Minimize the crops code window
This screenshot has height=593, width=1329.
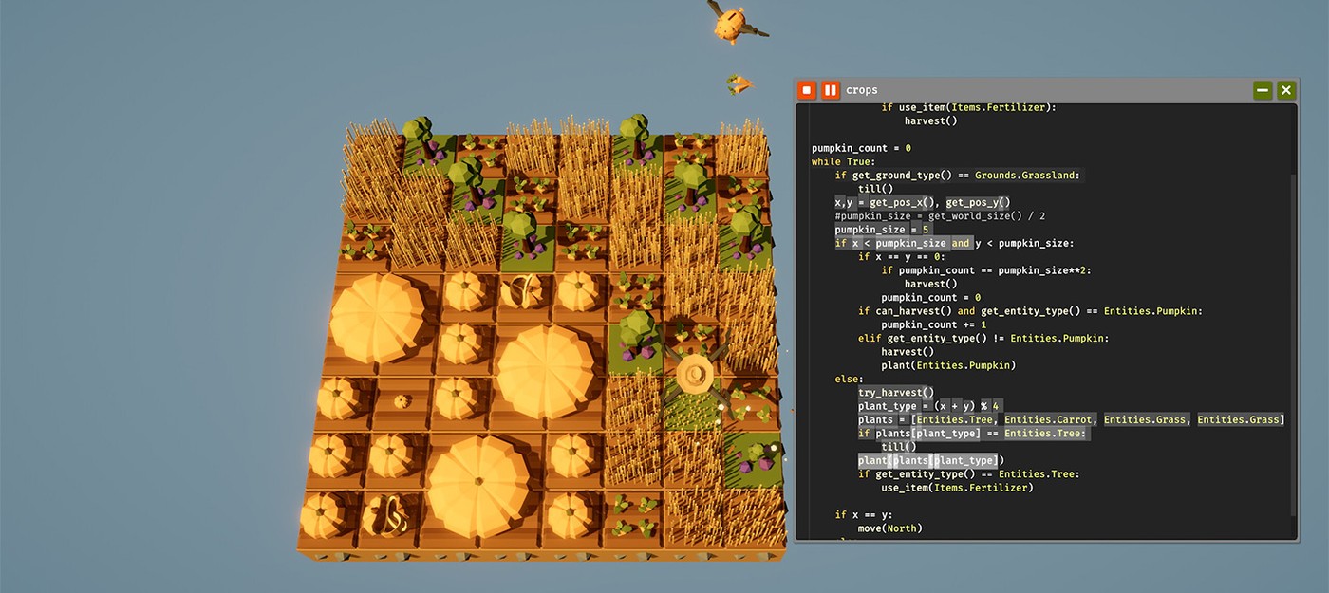(1263, 90)
